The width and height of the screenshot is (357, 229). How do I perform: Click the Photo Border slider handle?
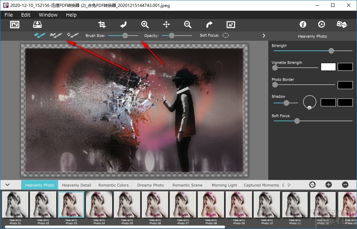point(275,85)
